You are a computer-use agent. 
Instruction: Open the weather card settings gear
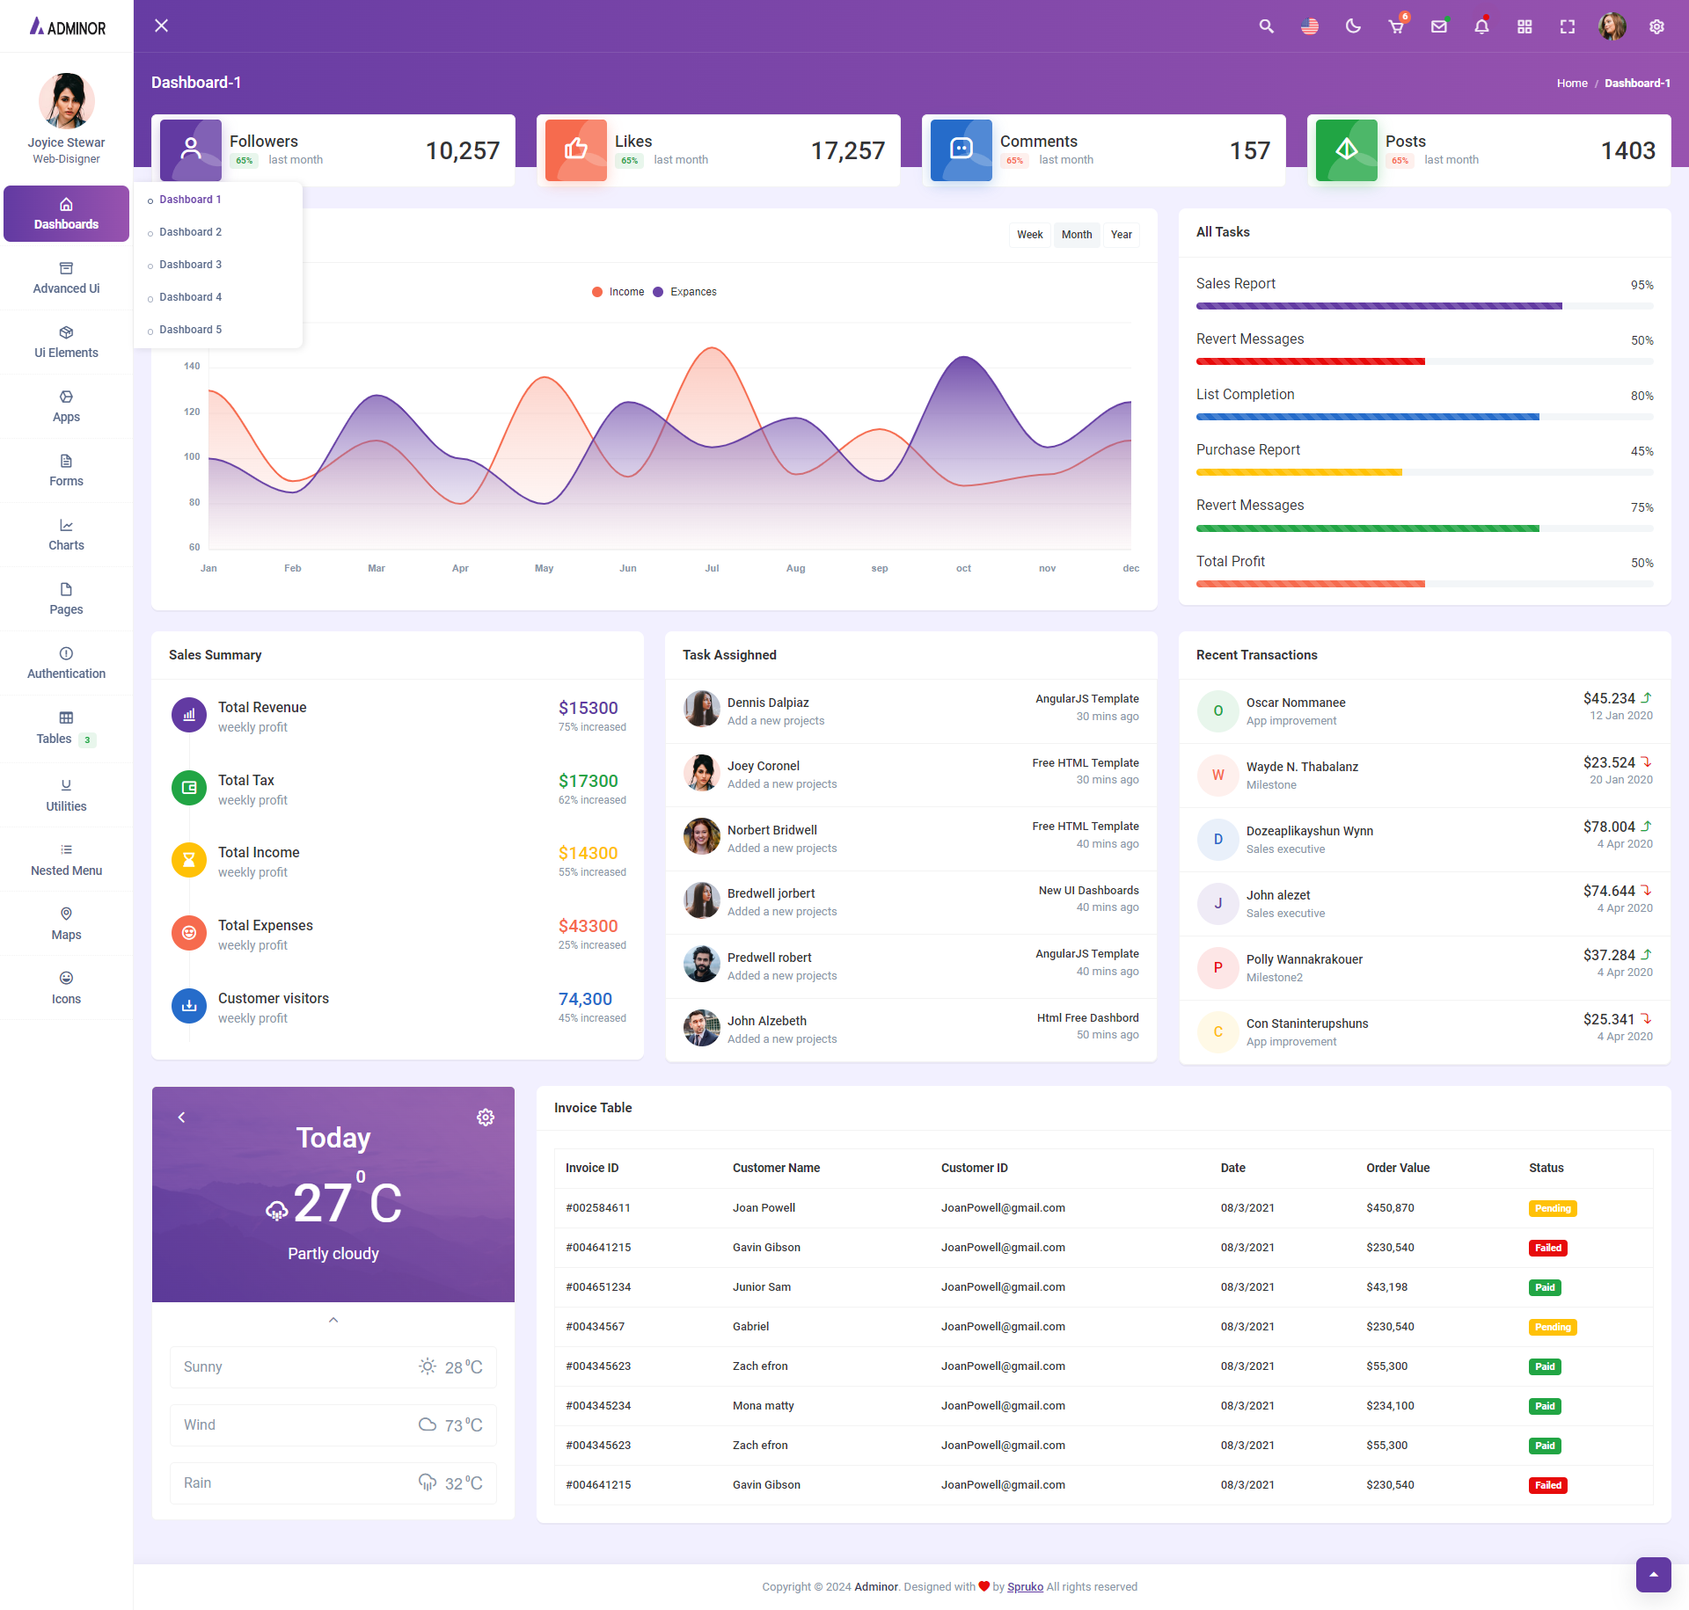486,1117
